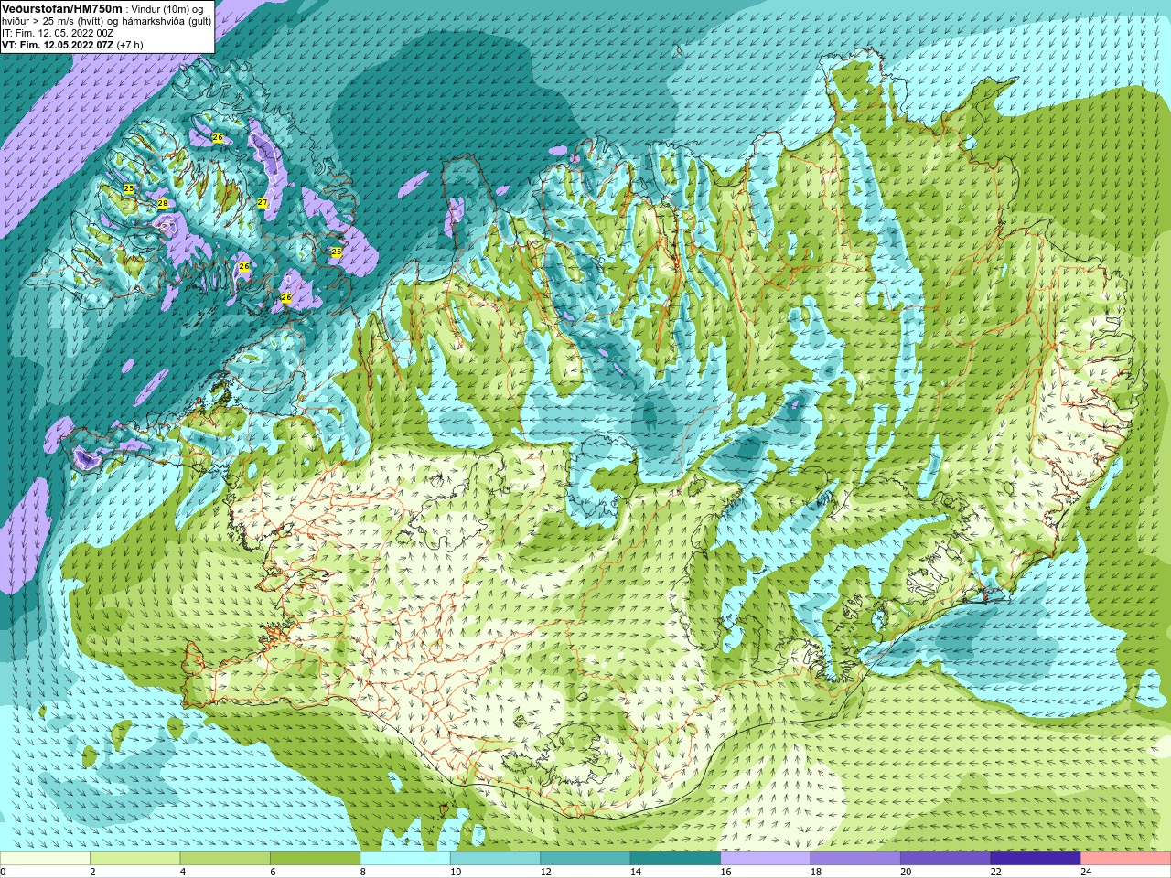
Task: Choose the dark teal 14–16 m/s legend swatch
Action: 675,859
